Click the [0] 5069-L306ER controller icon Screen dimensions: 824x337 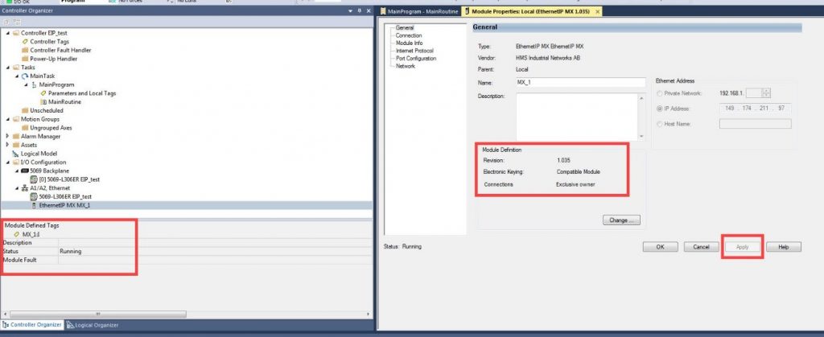click(x=34, y=179)
